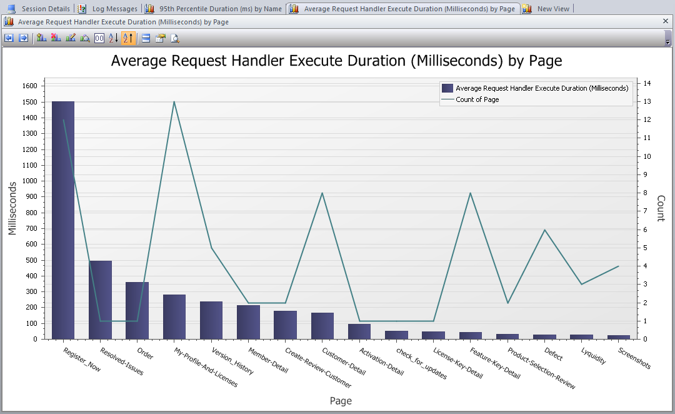Toggle the blue list rows view button
This screenshot has width=675, height=414.
146,38
